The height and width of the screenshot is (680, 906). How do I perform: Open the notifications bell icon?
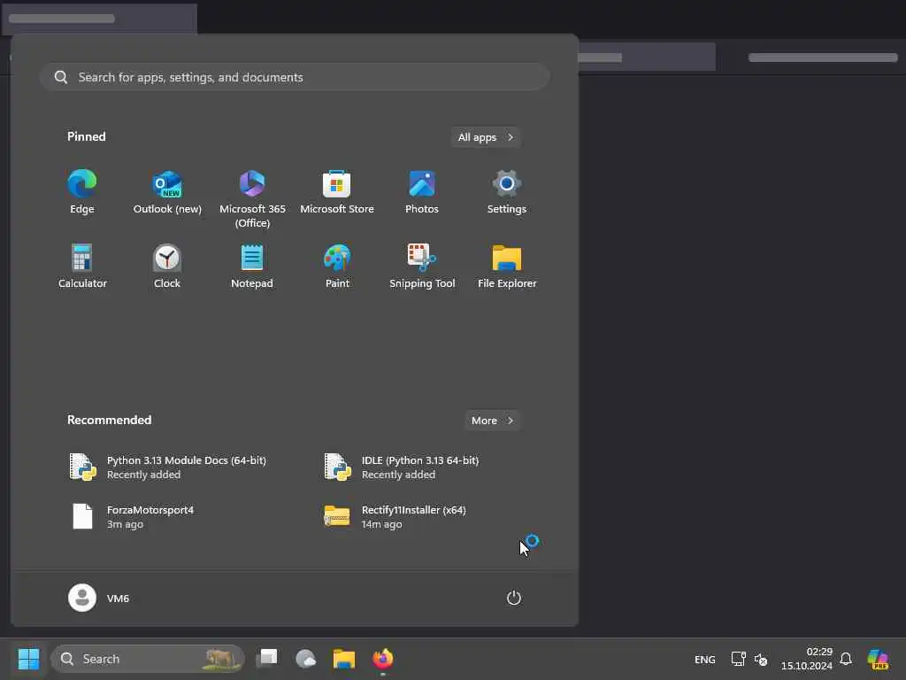846,659
